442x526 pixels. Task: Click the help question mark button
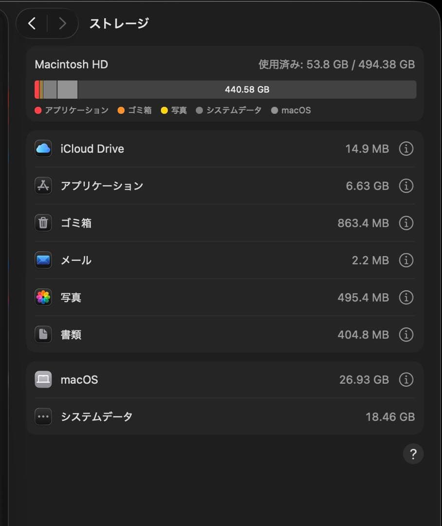tap(413, 454)
